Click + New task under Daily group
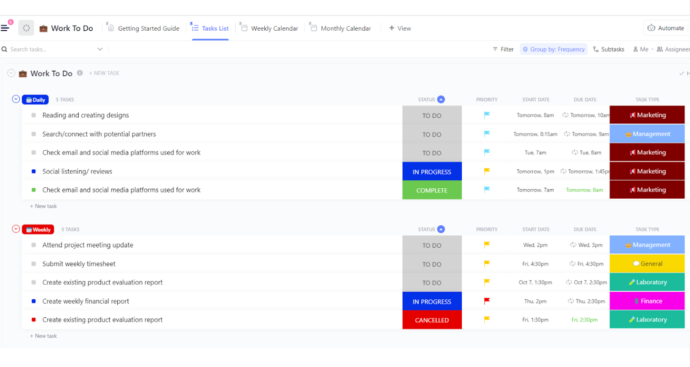The height and width of the screenshot is (367, 690). (43, 206)
